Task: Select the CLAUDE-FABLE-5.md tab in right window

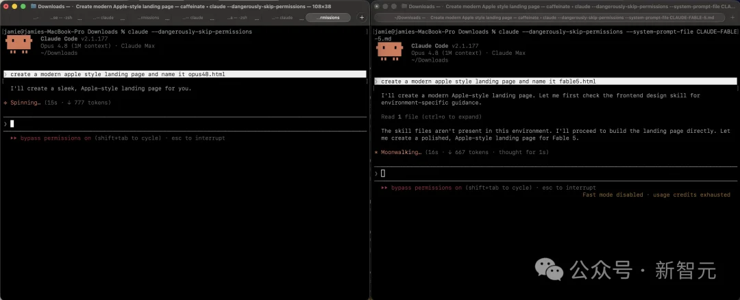Action: 550,17
